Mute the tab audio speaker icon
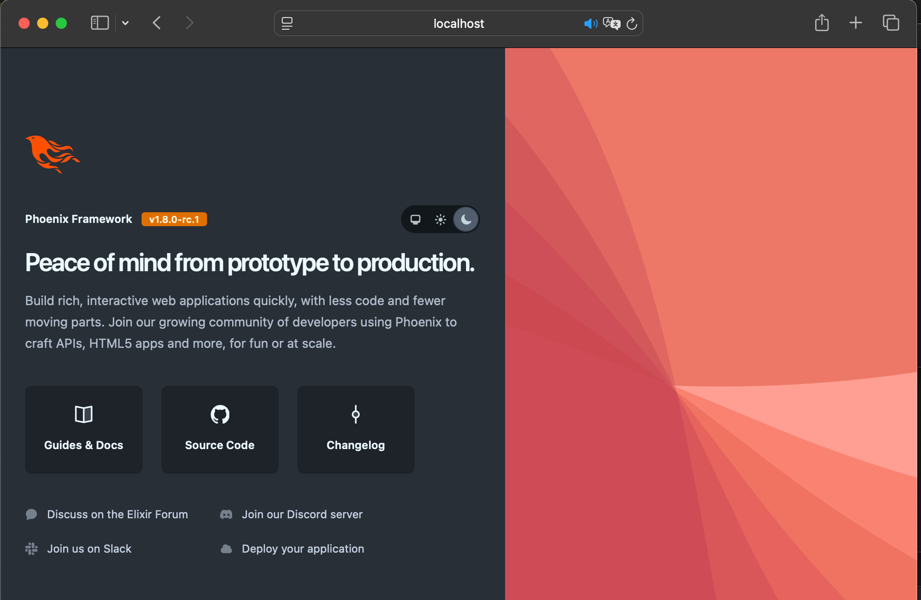The image size is (921, 600). pos(590,23)
